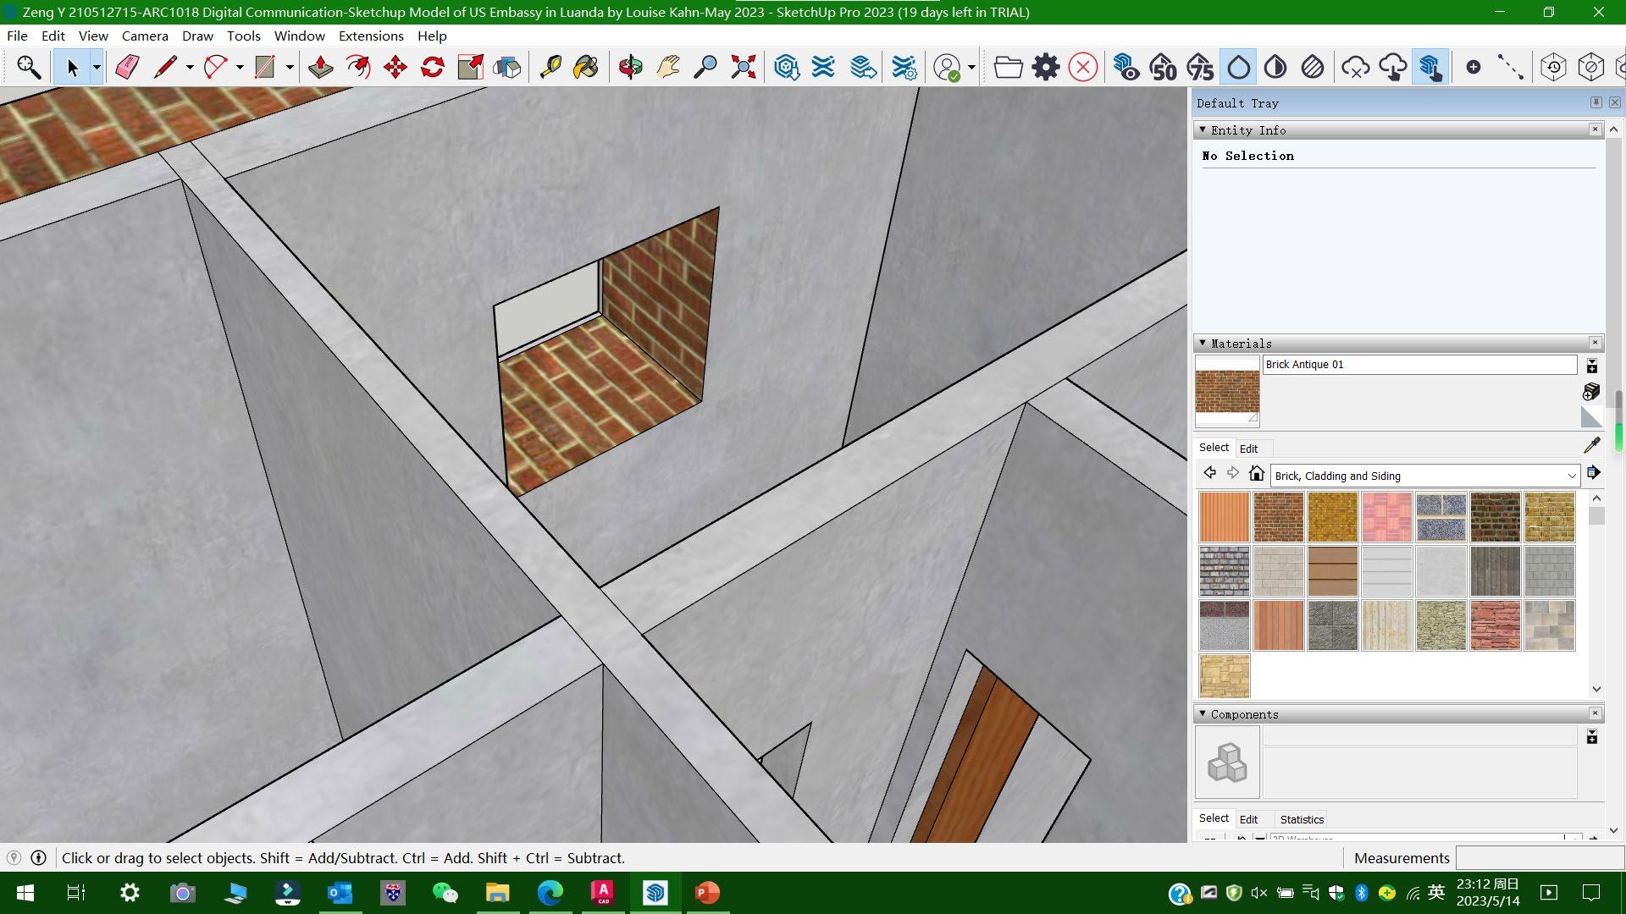Select the Tape Measure tool
The height and width of the screenshot is (914, 1626).
(550, 67)
